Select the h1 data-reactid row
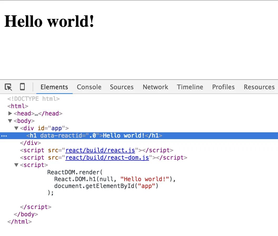The width and height of the screenshot is (278, 236). 139,136
